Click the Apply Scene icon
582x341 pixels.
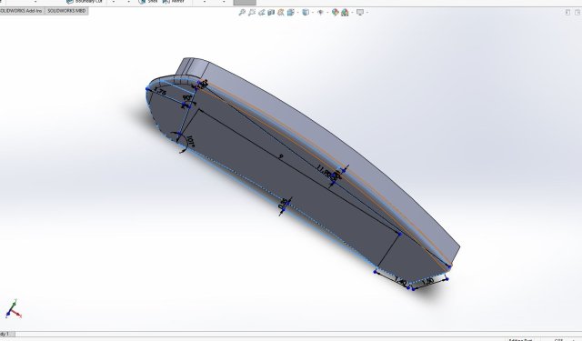tap(345, 12)
